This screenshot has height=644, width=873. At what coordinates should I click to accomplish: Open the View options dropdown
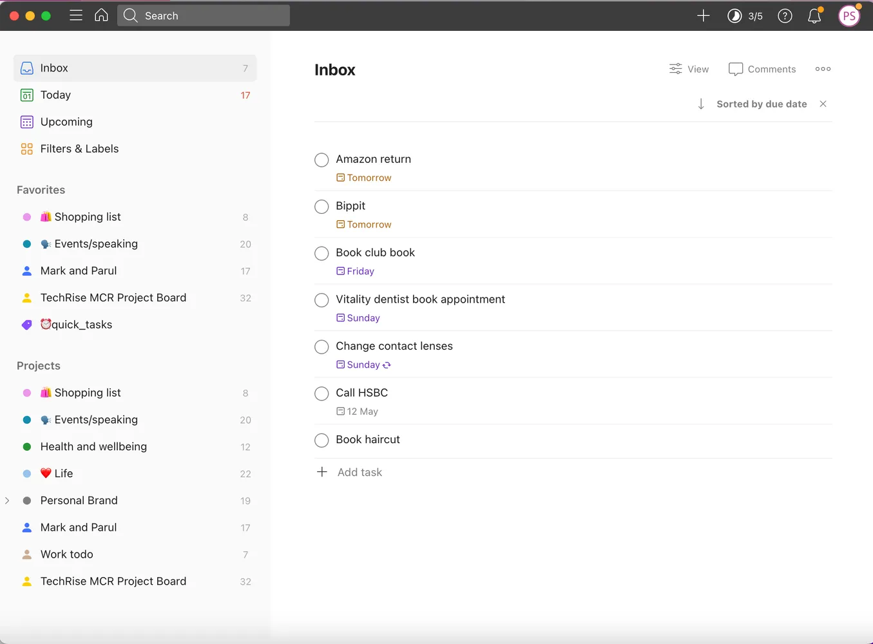click(689, 69)
